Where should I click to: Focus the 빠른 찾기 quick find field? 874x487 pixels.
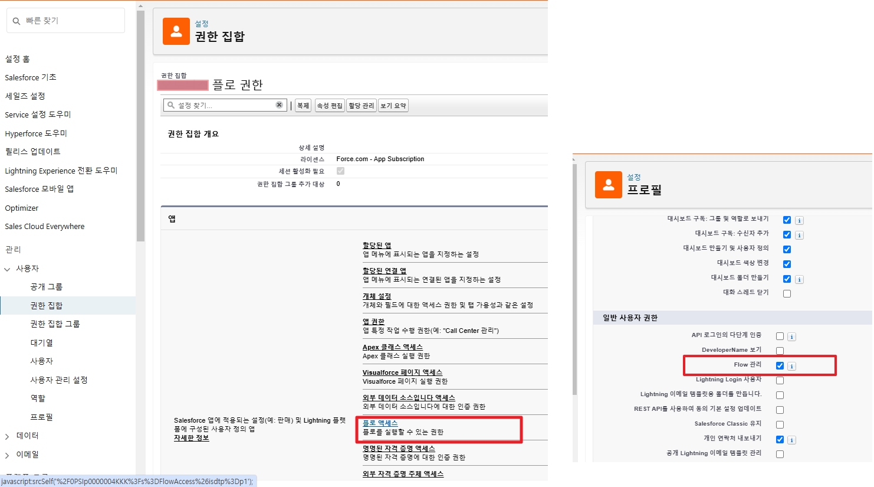[x=65, y=21]
